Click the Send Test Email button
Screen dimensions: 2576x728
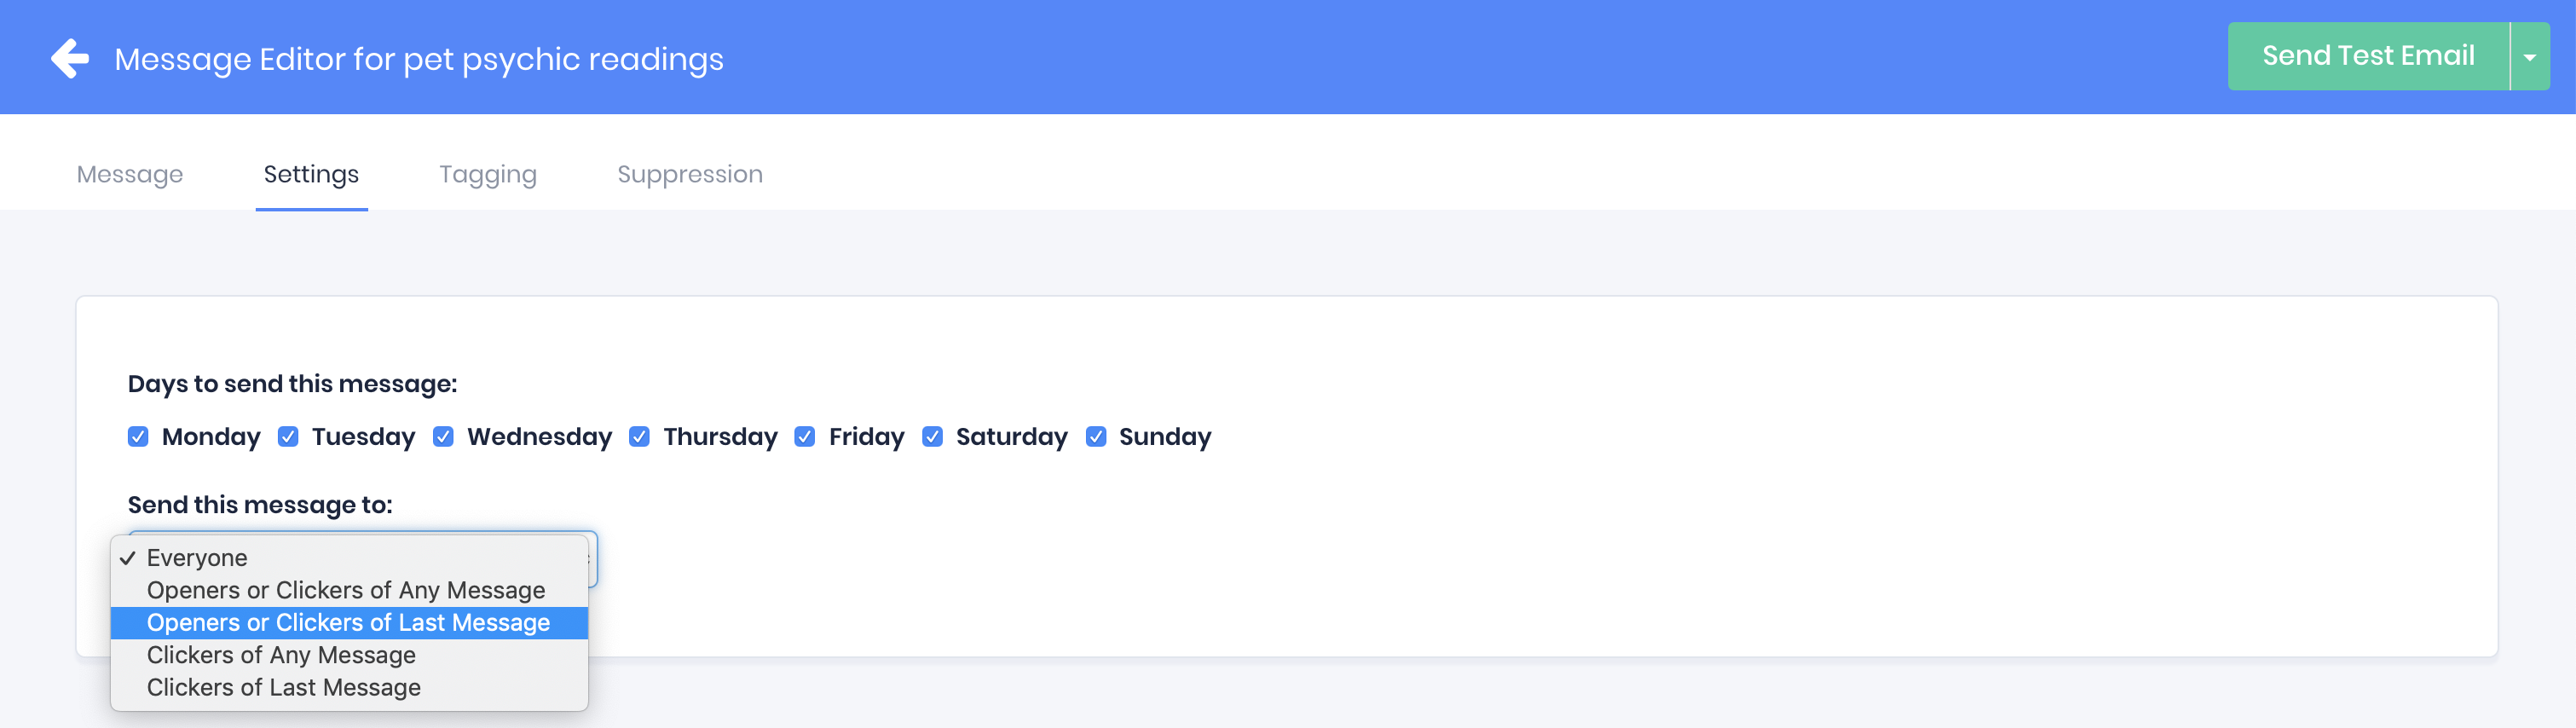coord(2367,56)
